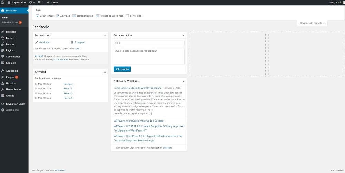Open Cómo unirse al Slack article
This screenshot has width=345, height=173.
(138, 88)
